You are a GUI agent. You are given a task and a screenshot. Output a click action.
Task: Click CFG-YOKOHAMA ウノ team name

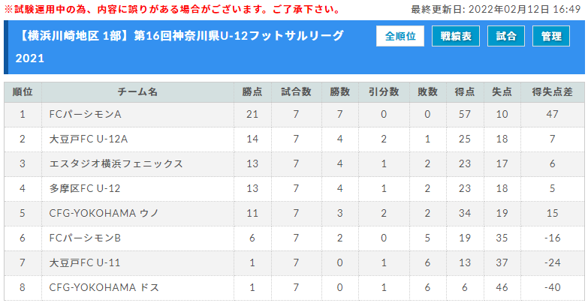104,214
